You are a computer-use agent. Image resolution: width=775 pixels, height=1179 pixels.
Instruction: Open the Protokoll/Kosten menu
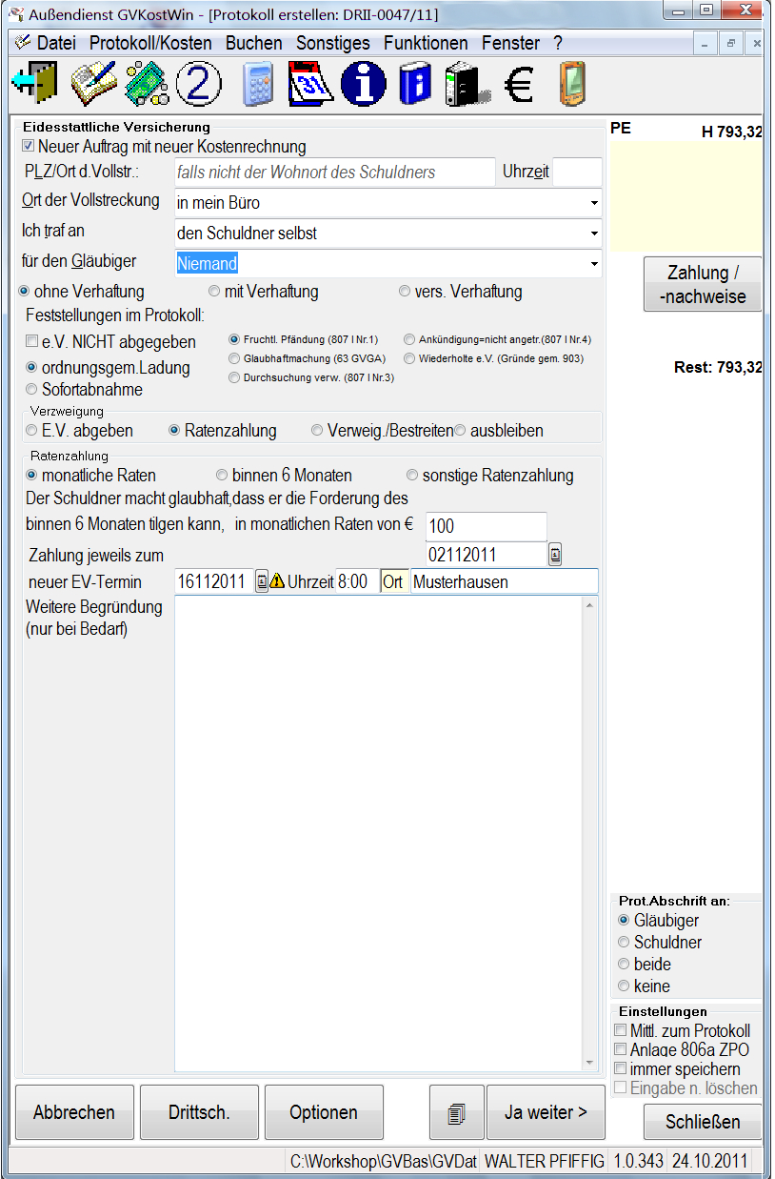pos(149,43)
